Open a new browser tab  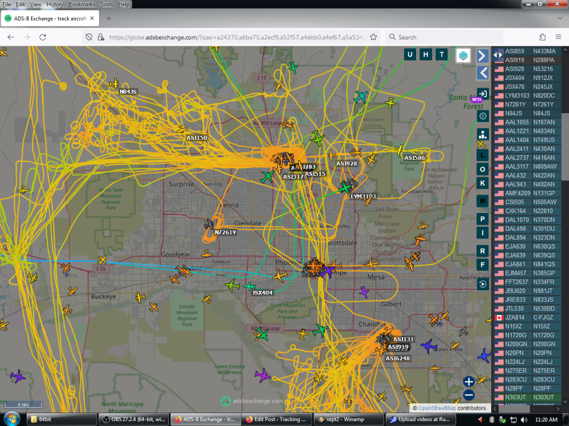tap(108, 18)
